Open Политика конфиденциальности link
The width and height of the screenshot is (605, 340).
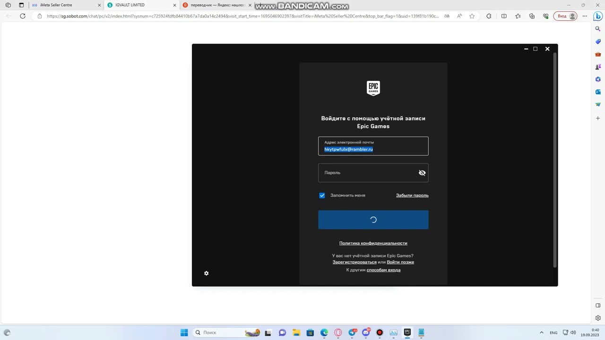[373, 243]
